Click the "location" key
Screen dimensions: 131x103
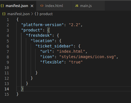coord(43,41)
